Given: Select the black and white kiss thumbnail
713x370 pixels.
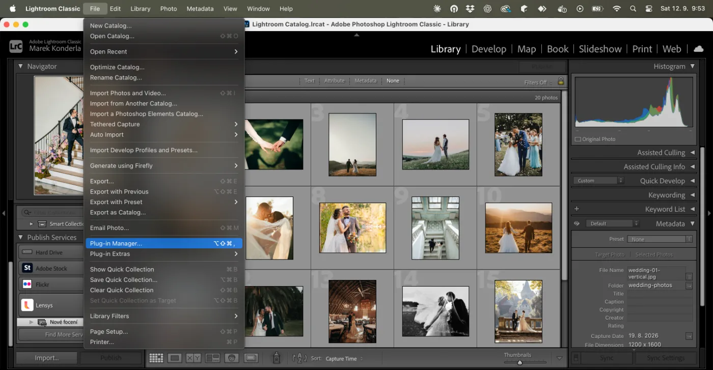Looking at the screenshot, I should click(x=435, y=311).
